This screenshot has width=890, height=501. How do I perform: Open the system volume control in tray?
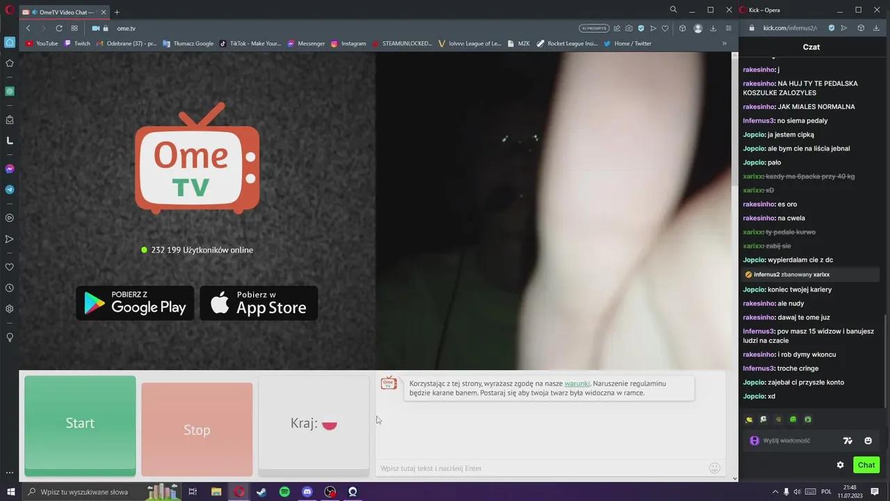click(x=797, y=492)
